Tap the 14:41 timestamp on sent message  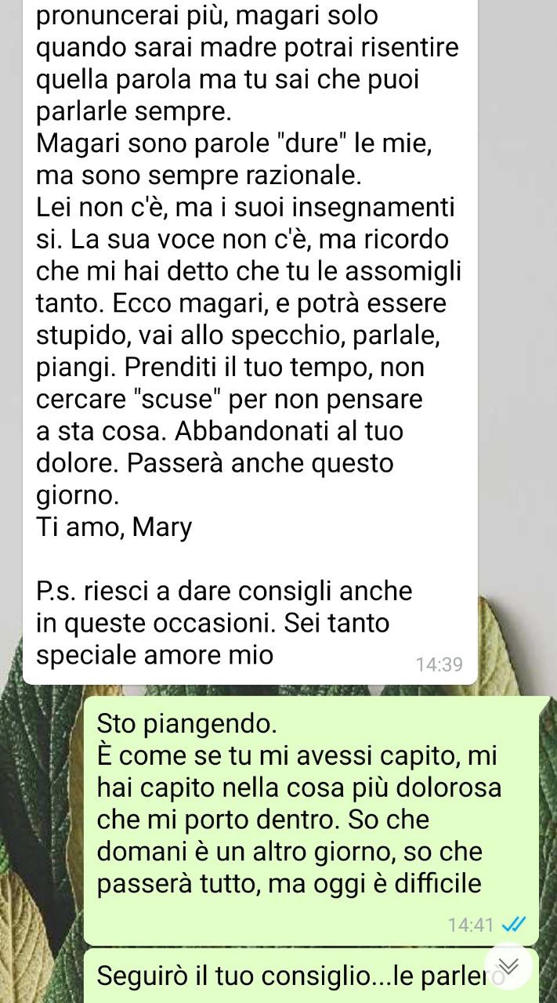pyautogui.click(x=470, y=925)
